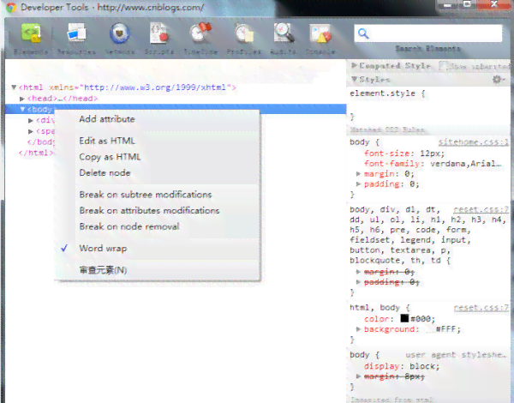
Task: Expand the span child node
Action: (x=31, y=131)
